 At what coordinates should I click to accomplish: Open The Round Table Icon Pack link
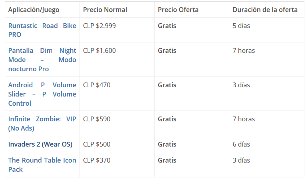[42, 165]
